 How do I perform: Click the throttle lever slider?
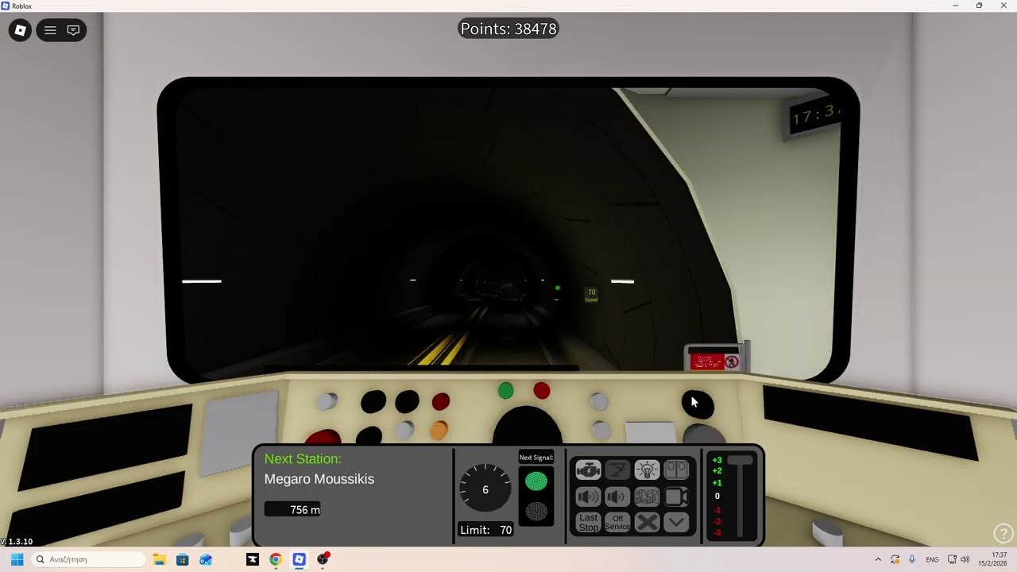(740, 462)
